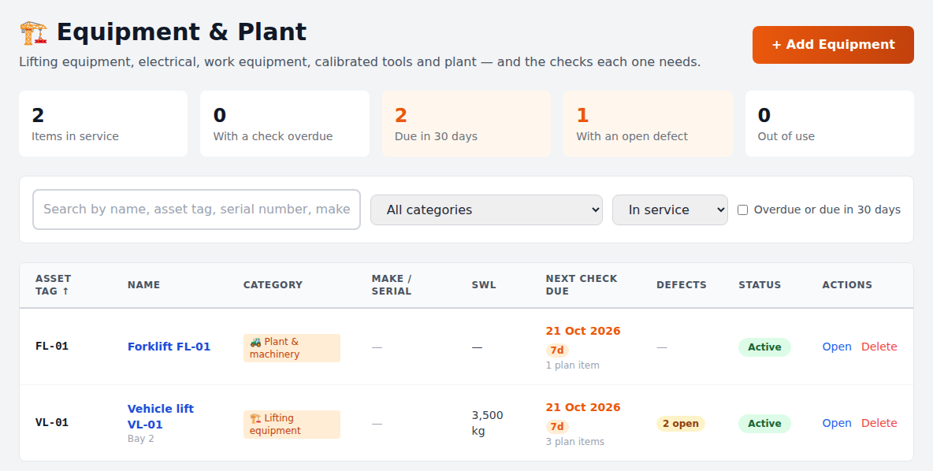Screen dimensions: 933x471
Task: Click the Bay 2 location text
Action: click(x=140, y=439)
